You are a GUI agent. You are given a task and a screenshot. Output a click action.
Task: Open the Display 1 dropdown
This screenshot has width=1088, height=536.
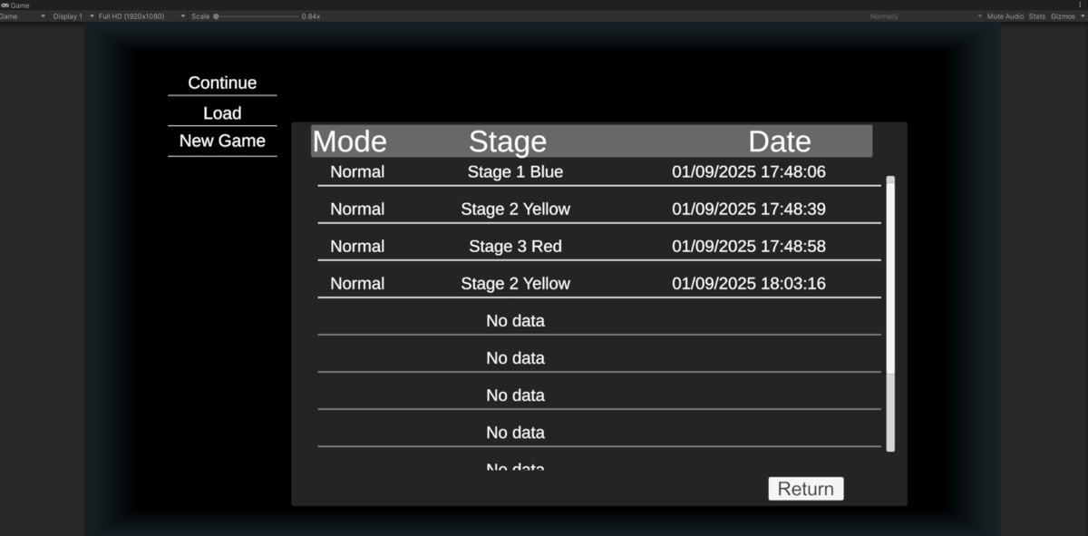pos(73,16)
